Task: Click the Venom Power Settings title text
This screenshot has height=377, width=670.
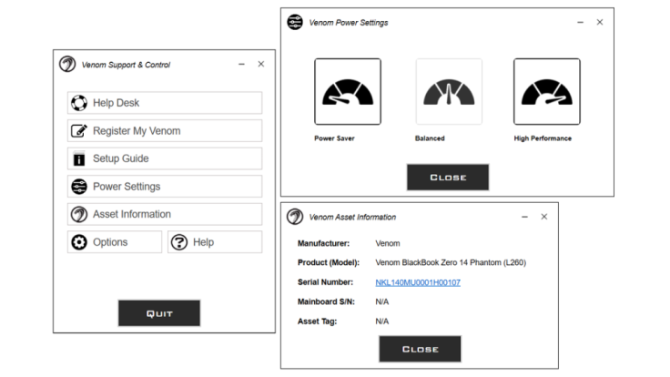Action: pyautogui.click(x=349, y=23)
